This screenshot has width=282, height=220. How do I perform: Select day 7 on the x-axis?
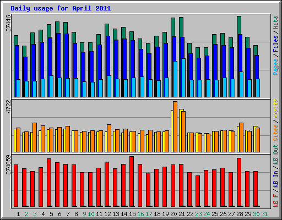[68, 214]
